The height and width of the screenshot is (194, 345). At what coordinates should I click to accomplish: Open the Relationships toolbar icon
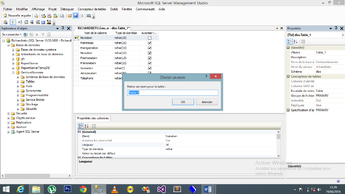(20, 22)
